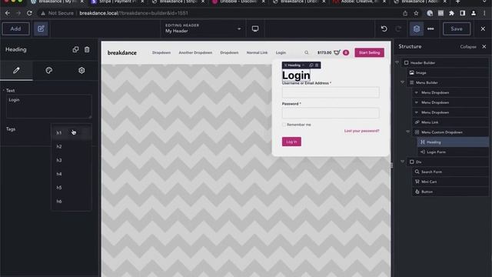
Task: Close the Structure panel
Action: [x=484, y=47]
